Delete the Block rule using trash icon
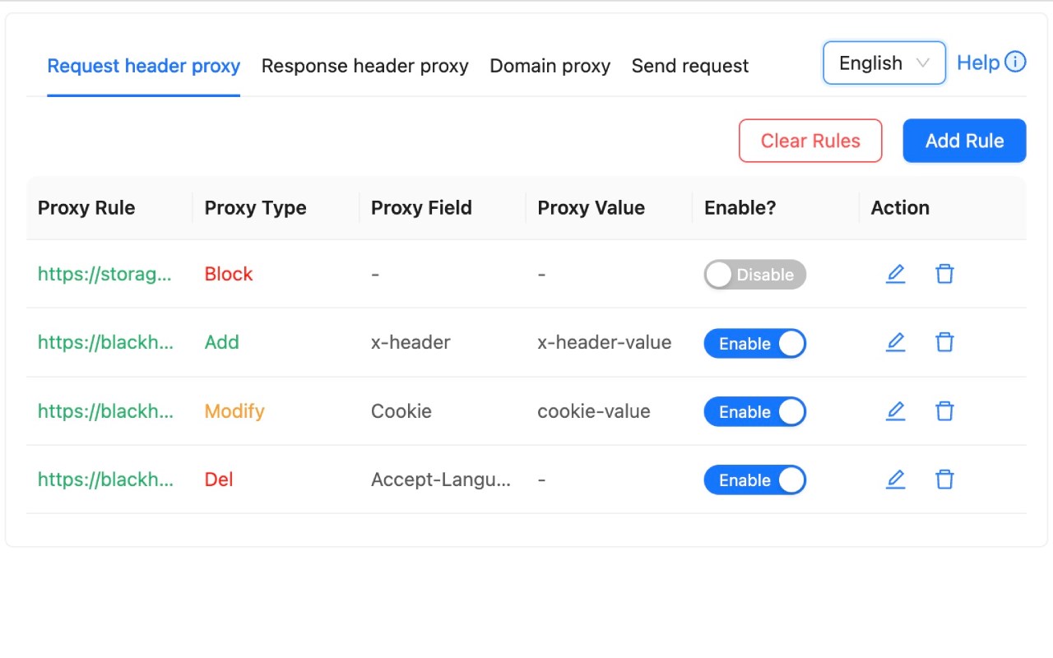 pos(944,274)
